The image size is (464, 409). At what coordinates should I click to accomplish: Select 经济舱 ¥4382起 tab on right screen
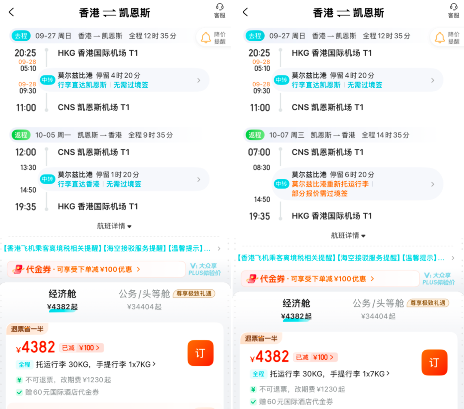click(296, 309)
